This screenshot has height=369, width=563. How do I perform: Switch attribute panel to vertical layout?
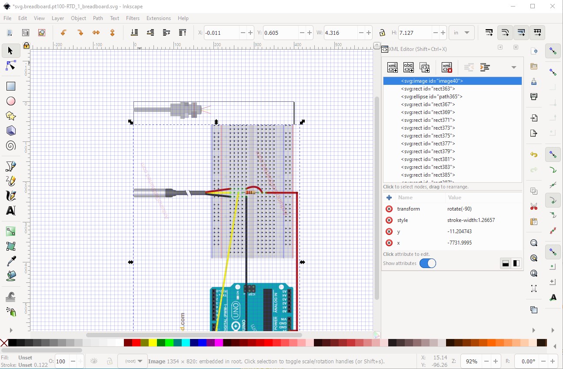click(516, 263)
